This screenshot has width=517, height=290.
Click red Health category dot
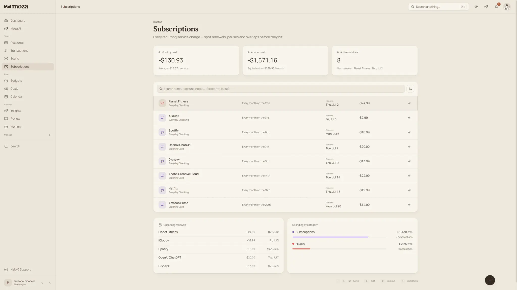tap(293, 244)
